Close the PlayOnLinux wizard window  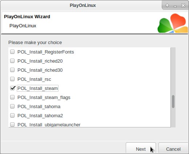(183, 5)
